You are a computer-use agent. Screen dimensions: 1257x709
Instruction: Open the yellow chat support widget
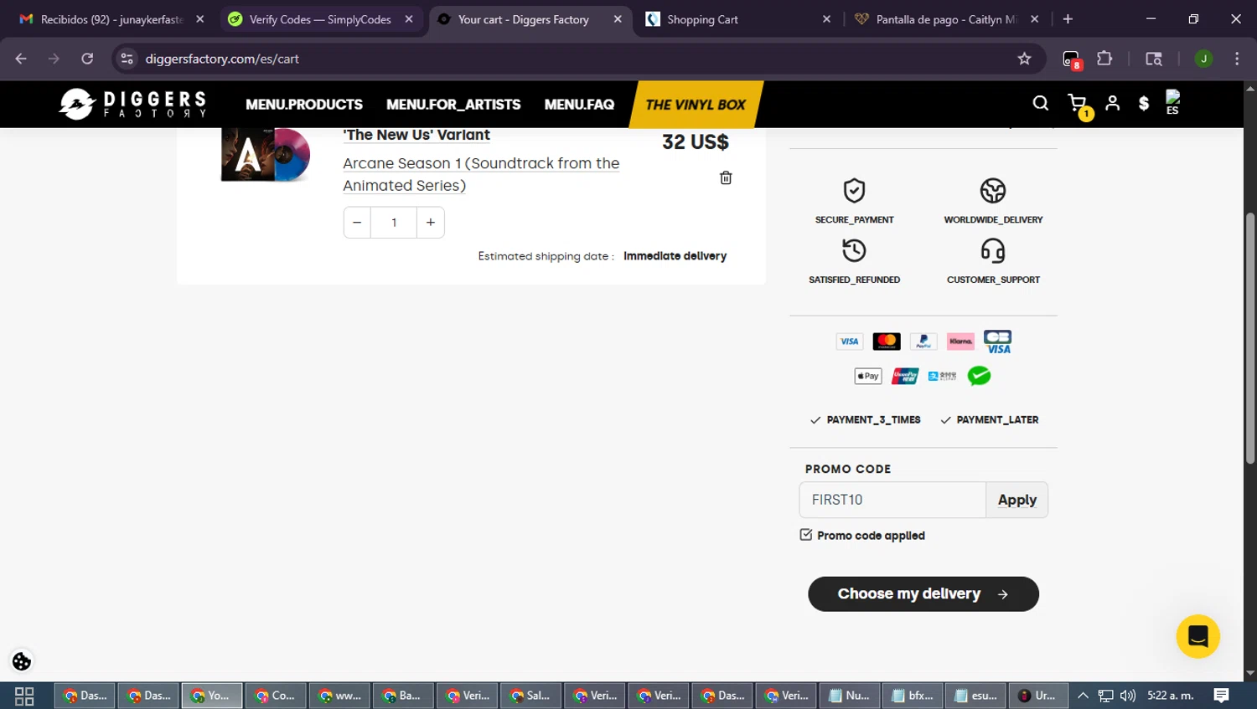pos(1198,636)
